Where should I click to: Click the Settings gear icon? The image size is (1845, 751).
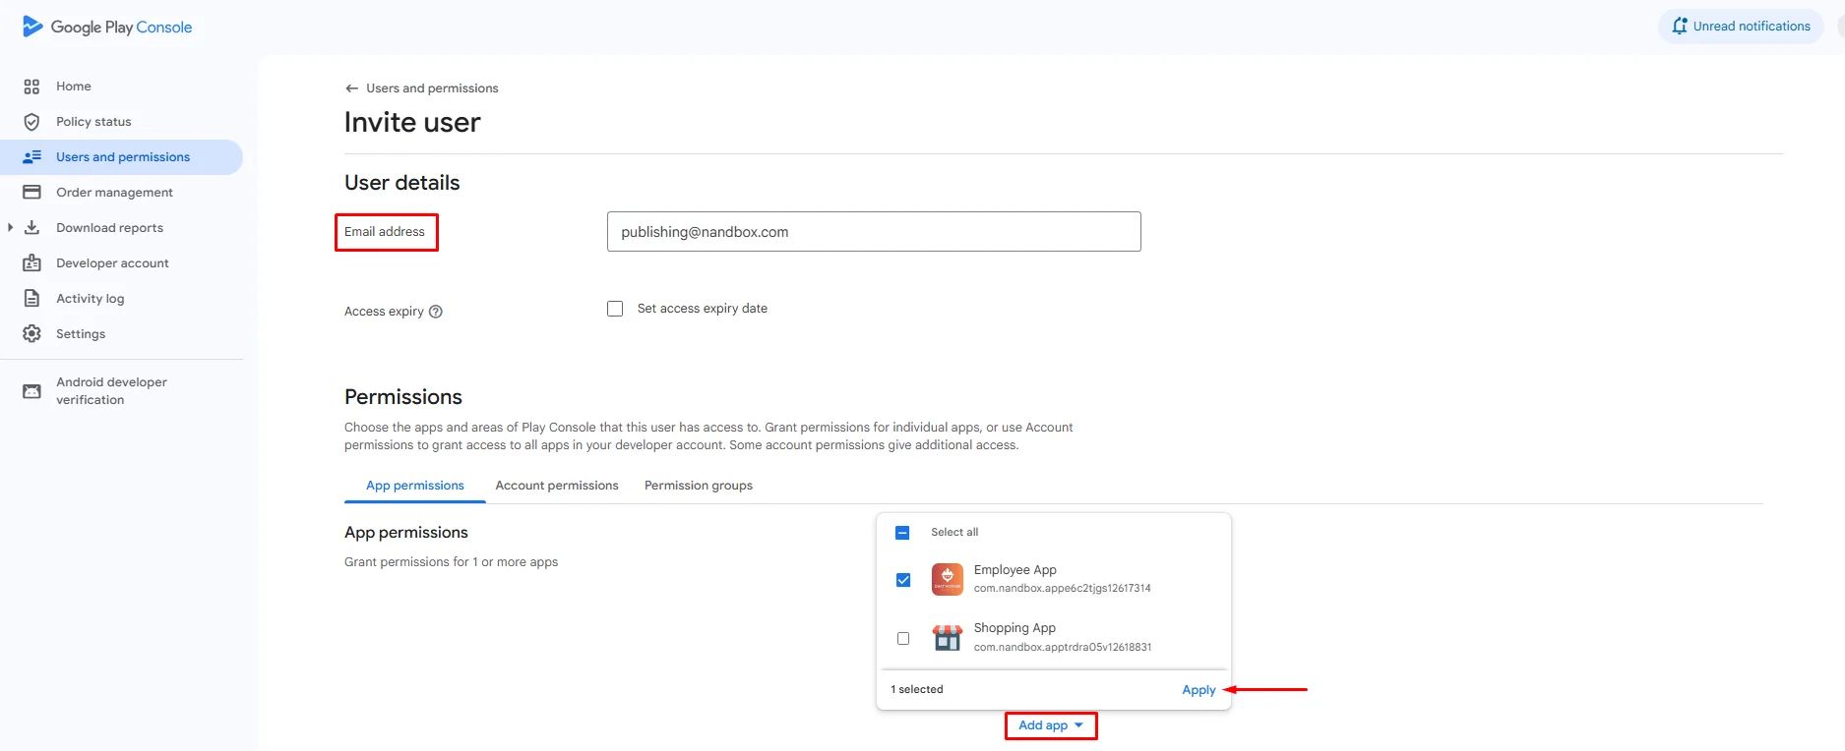pyautogui.click(x=31, y=334)
